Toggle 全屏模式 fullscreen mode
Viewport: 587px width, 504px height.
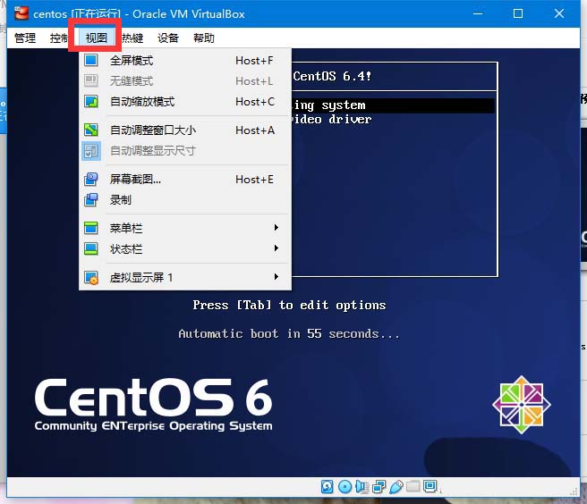click(185, 60)
